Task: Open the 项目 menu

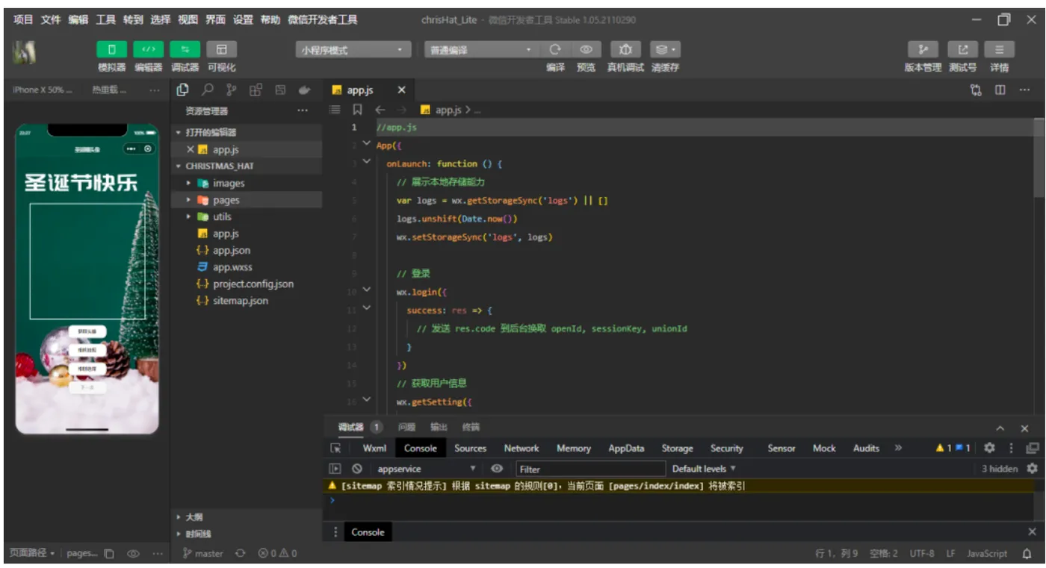Action: 23,20
